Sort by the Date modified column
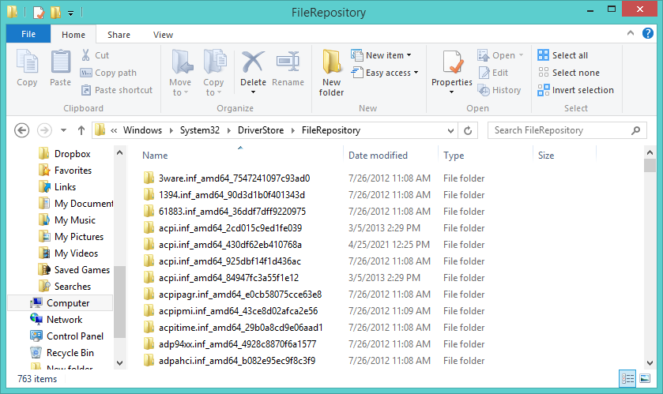This screenshot has height=394, width=663. (378, 156)
